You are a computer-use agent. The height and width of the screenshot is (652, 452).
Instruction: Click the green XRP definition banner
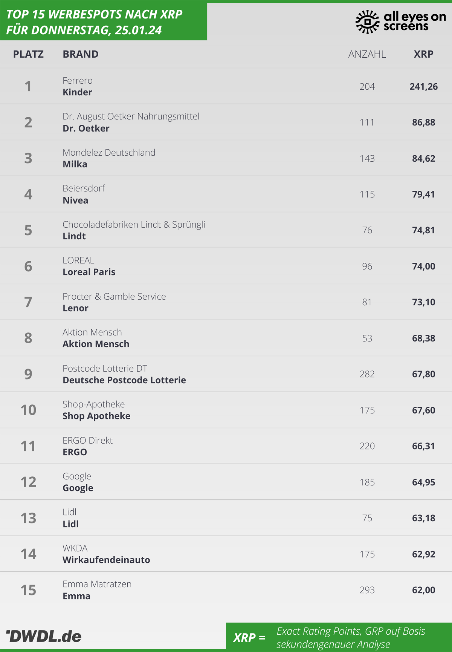tap(339, 636)
